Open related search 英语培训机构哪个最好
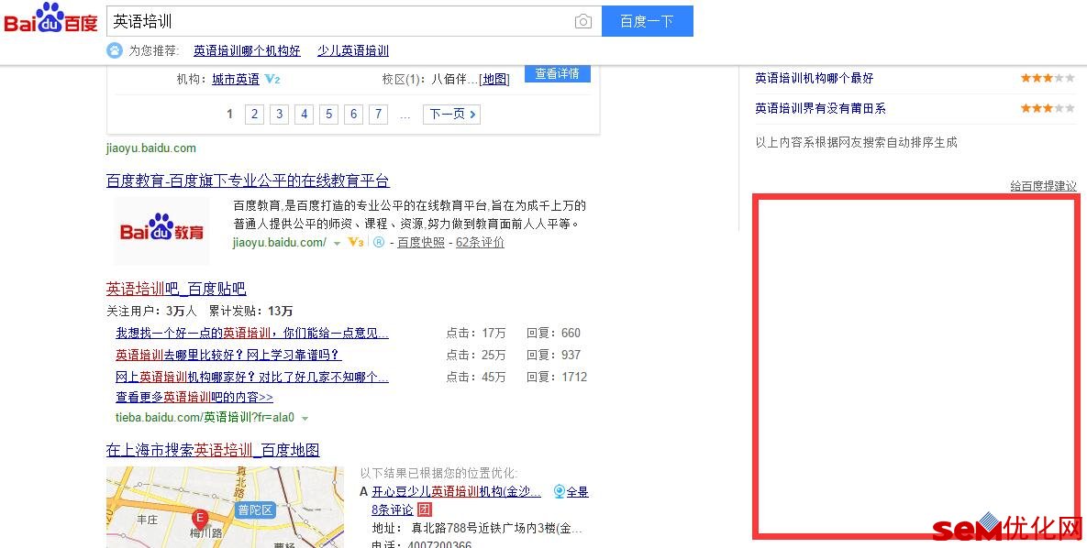This screenshot has height=548, width=1087. 814,78
